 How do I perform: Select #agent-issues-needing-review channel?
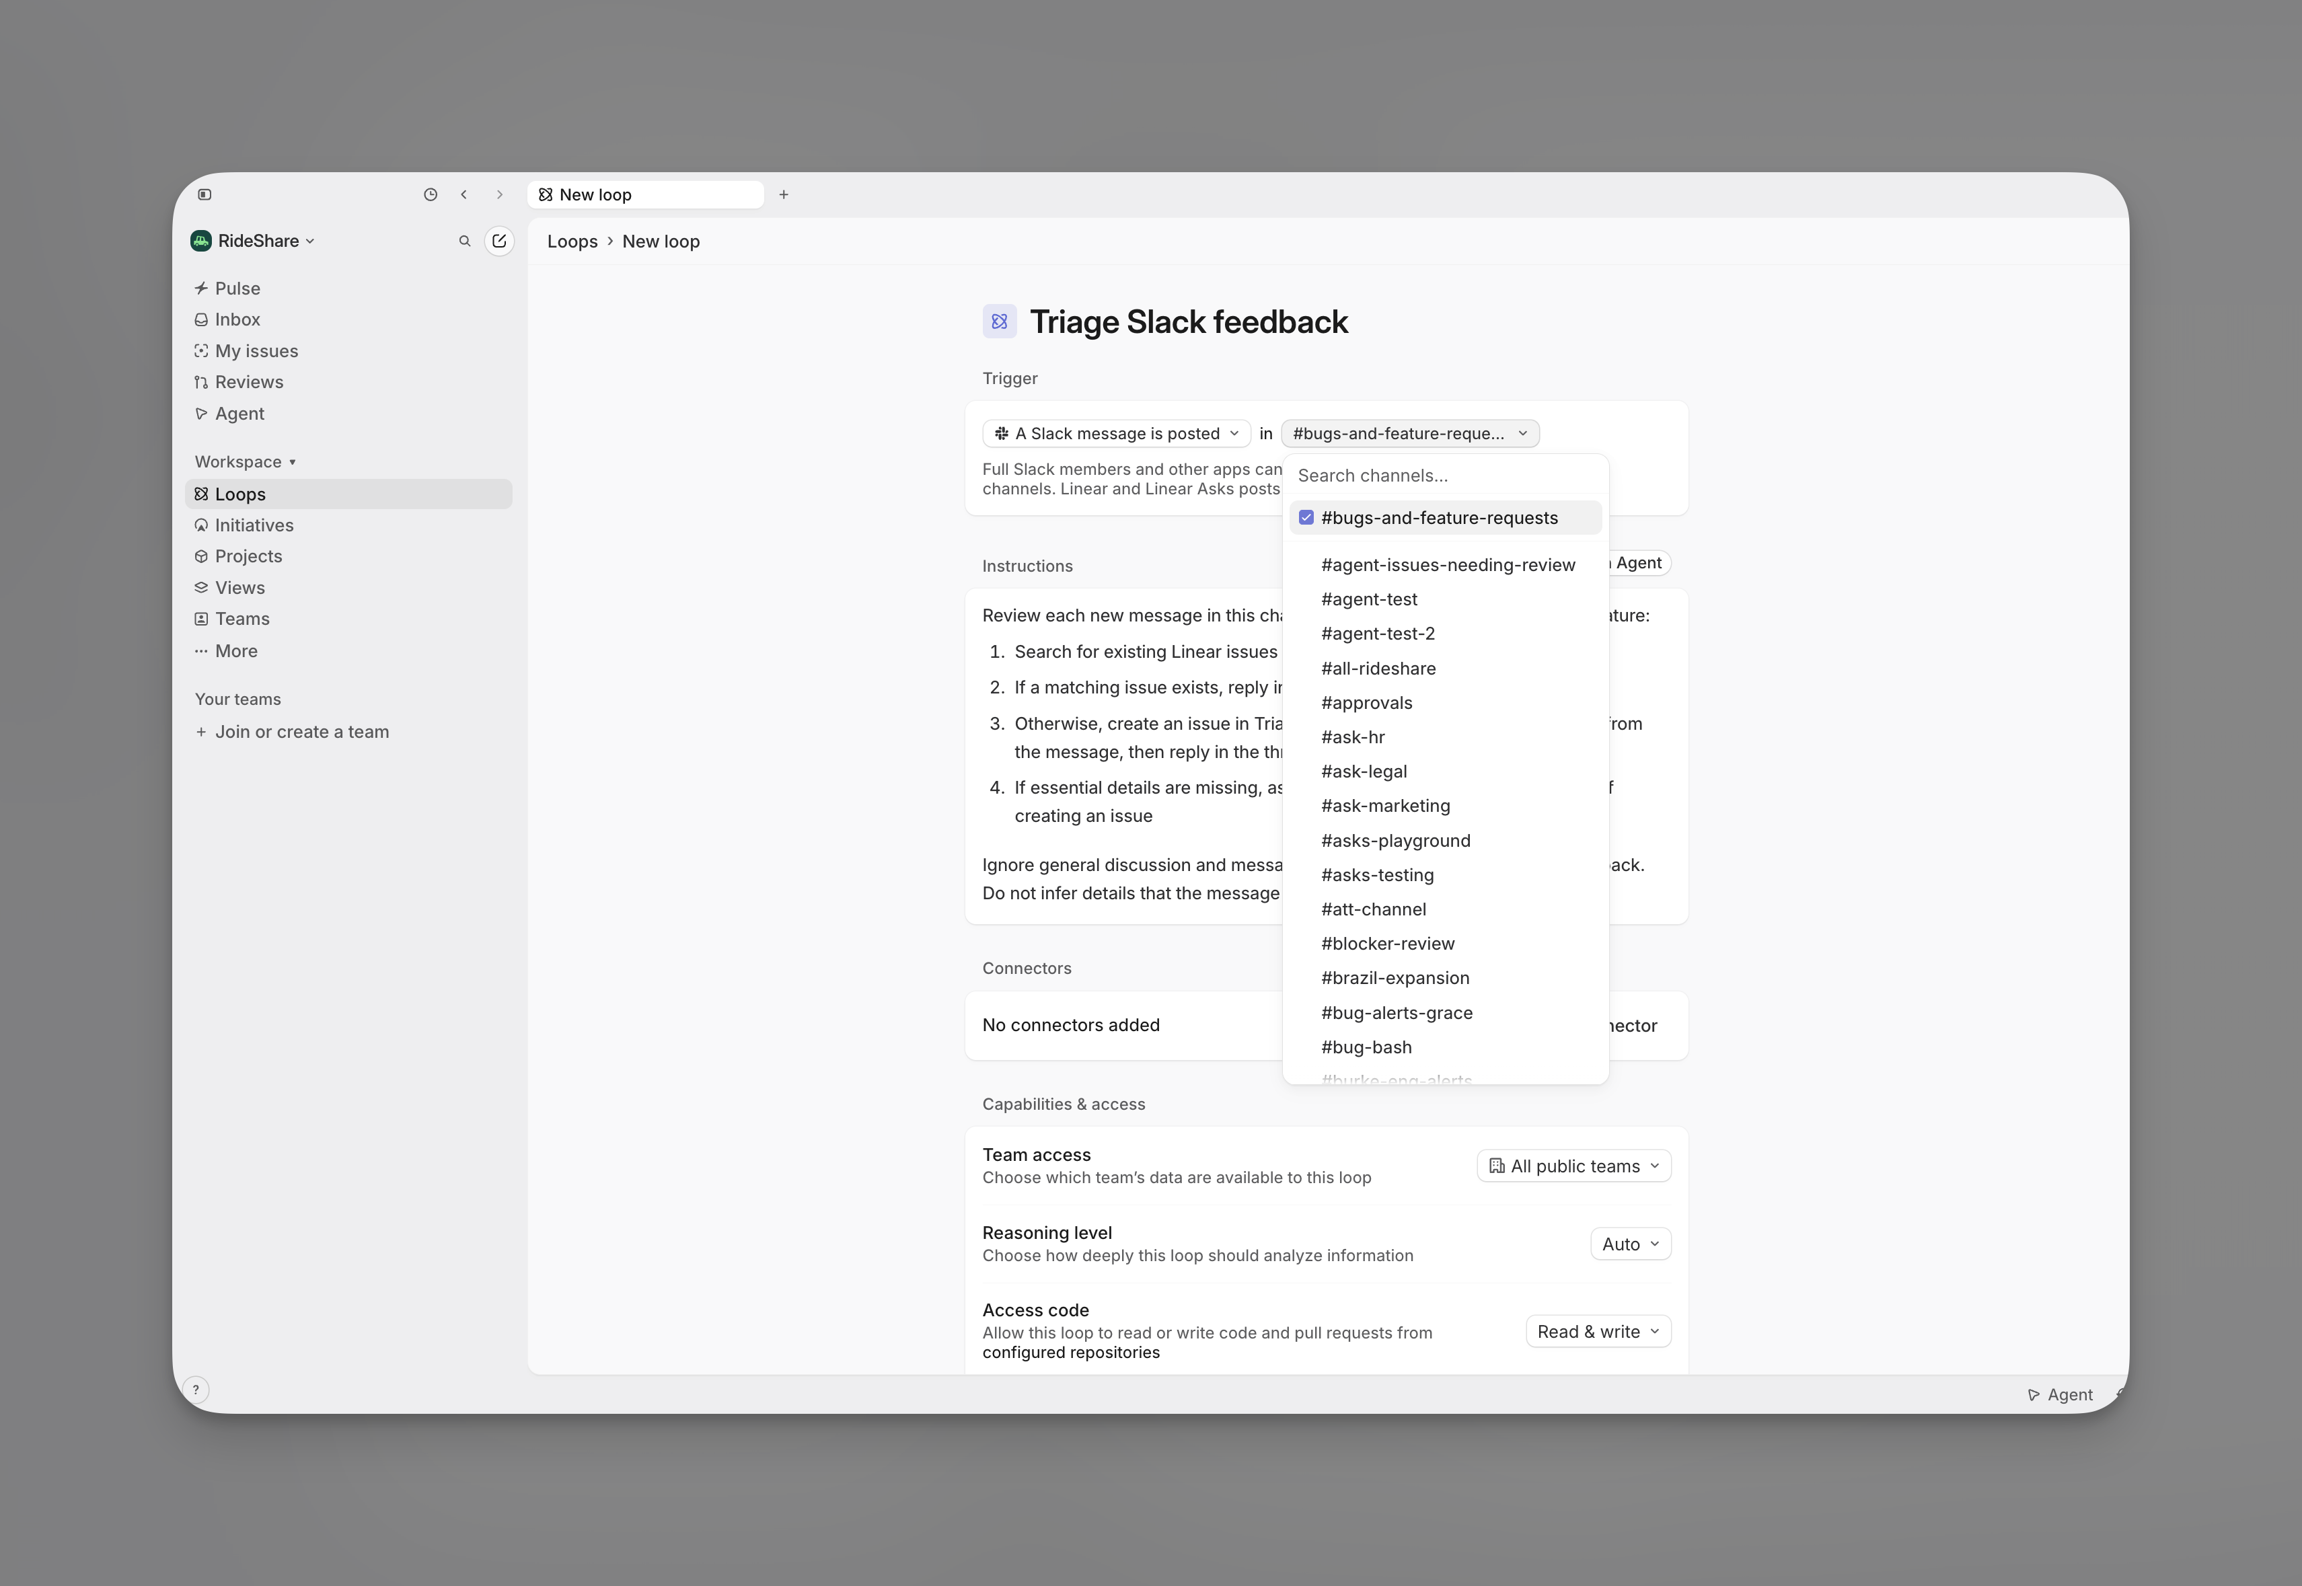[1445, 566]
